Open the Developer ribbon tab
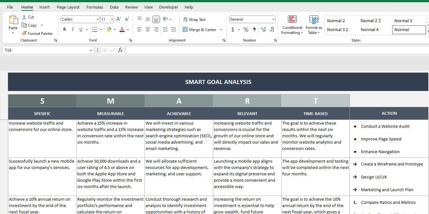Image resolution: width=429 pixels, height=214 pixels. 168,7
